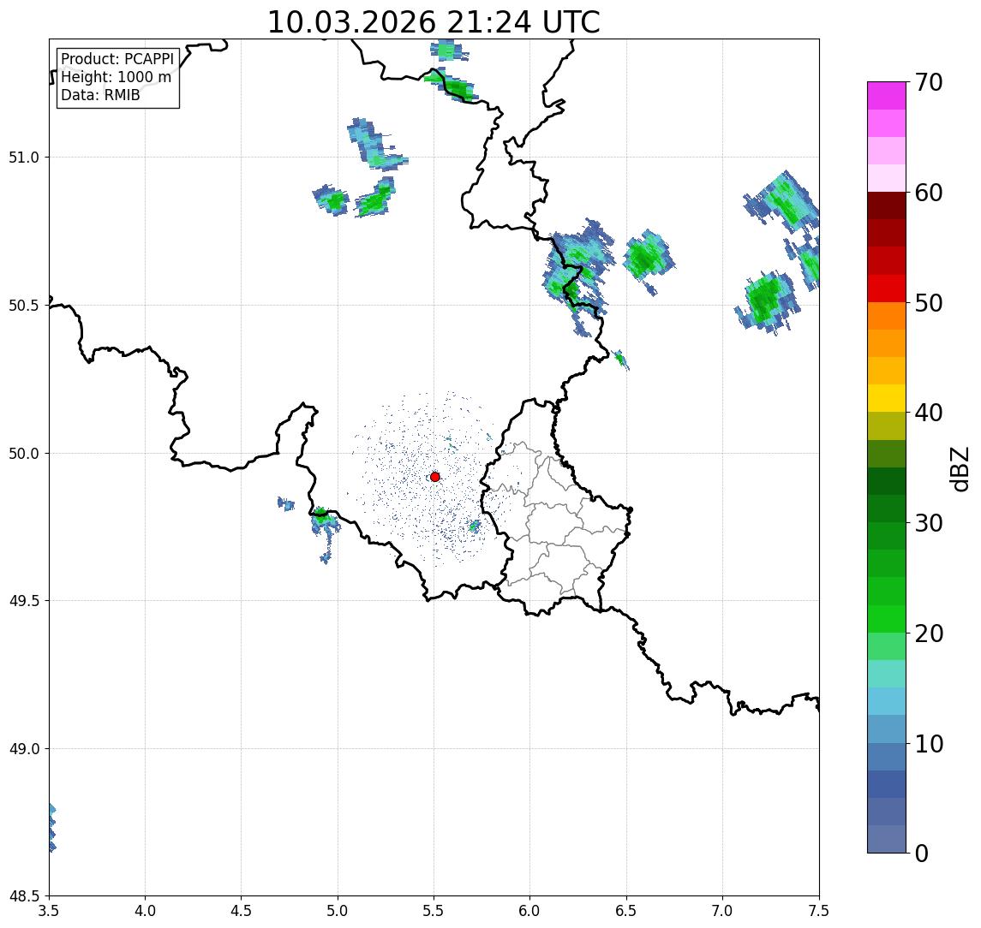This screenshot has width=981, height=928.
Task: Click the "Product: PCAPPI" legend line
Action: pyautogui.click(x=117, y=59)
